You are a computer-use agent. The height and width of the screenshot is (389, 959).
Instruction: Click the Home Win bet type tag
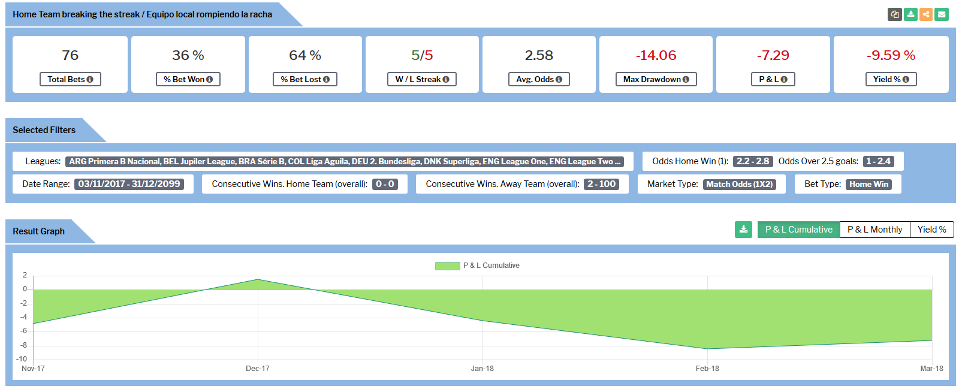868,184
